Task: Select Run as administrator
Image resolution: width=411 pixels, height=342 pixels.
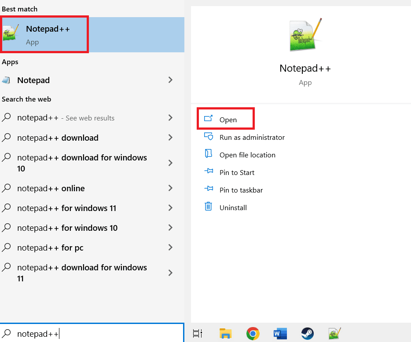Action: click(x=252, y=137)
